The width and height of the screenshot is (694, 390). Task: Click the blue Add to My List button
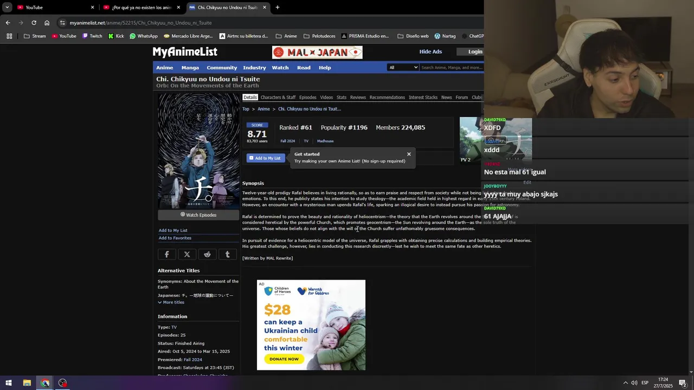pyautogui.click(x=266, y=158)
